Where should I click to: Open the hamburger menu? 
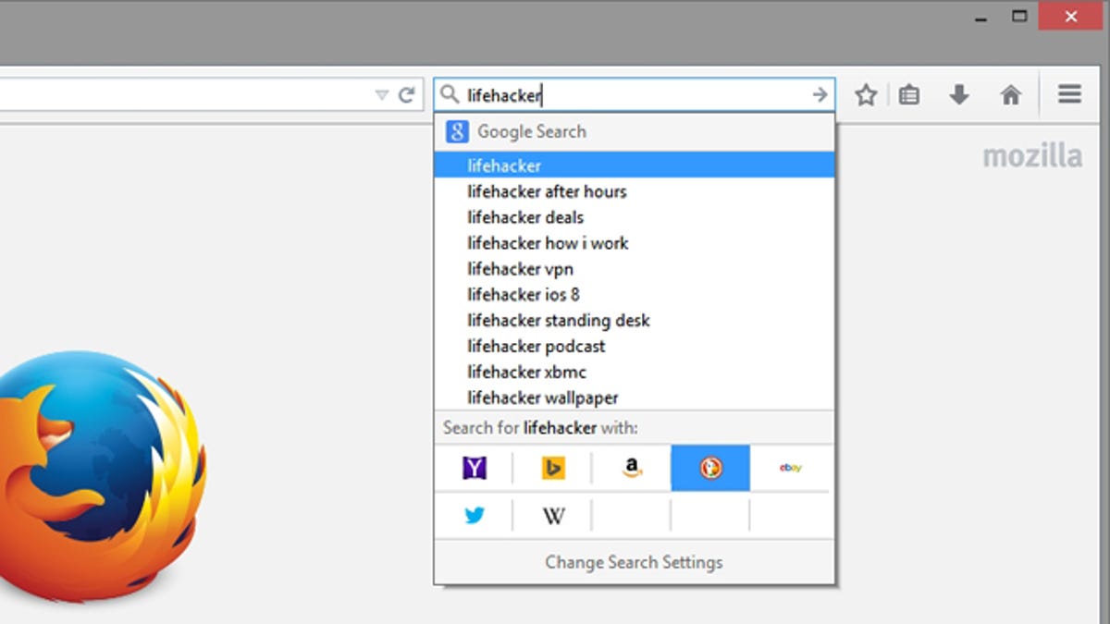point(1070,94)
